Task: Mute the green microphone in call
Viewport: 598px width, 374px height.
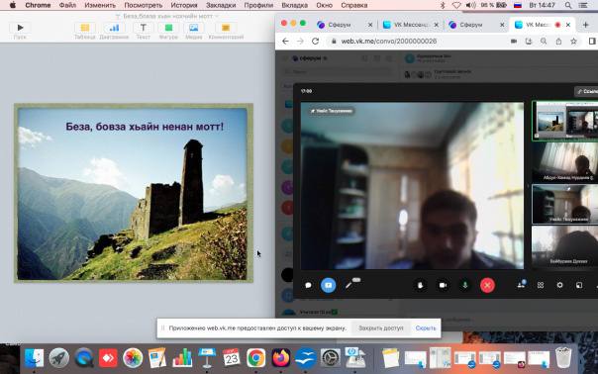Action: click(x=465, y=285)
